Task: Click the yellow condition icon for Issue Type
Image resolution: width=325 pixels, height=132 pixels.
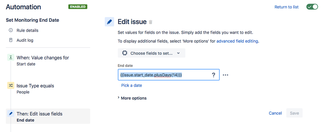Action: [x=10, y=86]
